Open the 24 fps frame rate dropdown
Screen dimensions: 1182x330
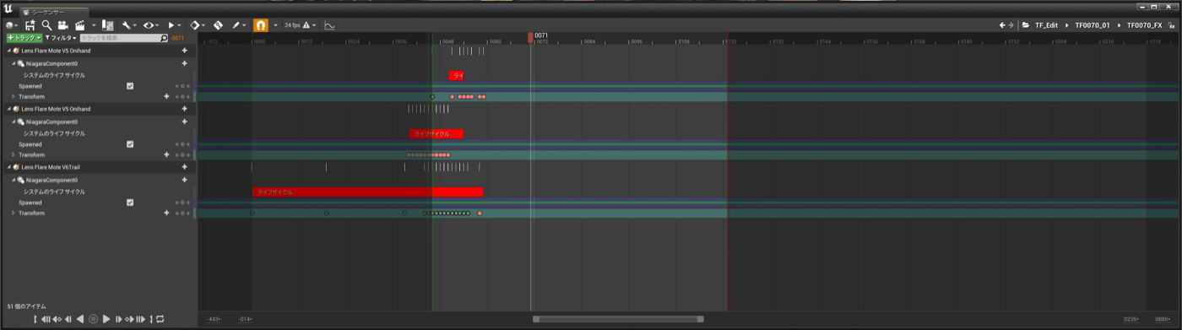(x=299, y=25)
